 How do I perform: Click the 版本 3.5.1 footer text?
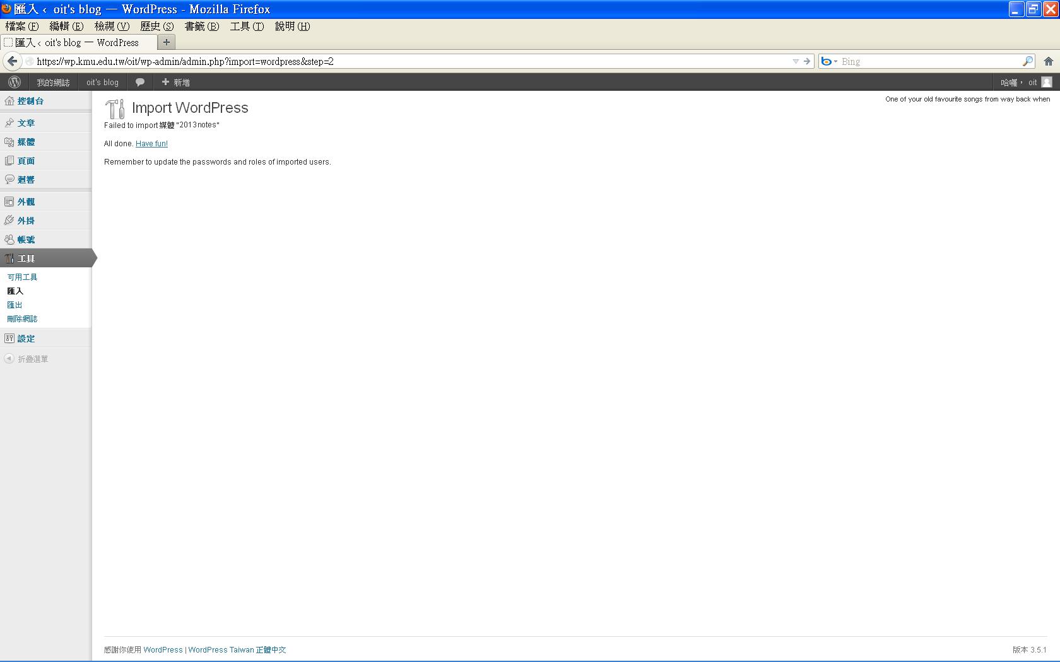tap(1030, 650)
